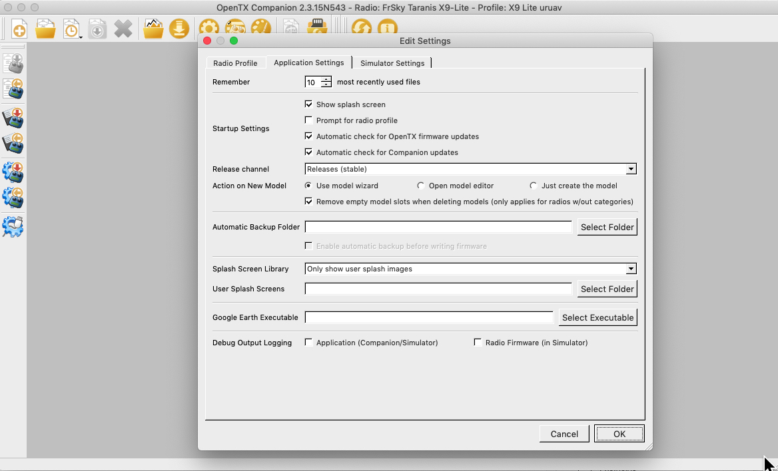Image resolution: width=778 pixels, height=471 pixels.
Task: Click the recent files number field showing 10
Action: (x=313, y=82)
